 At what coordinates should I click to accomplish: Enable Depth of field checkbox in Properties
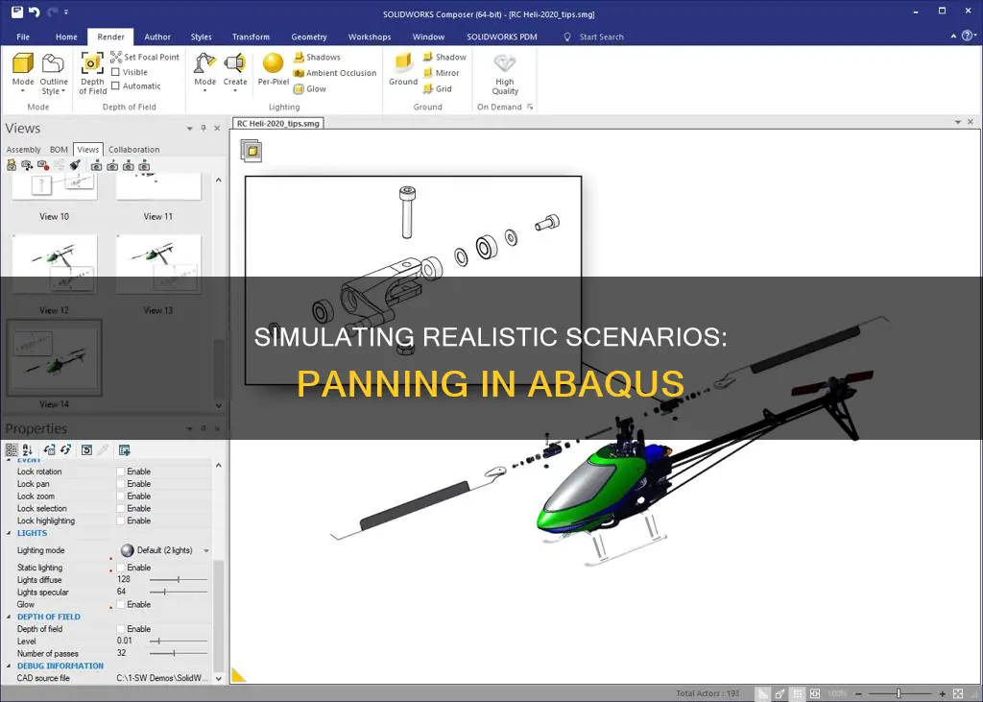[x=121, y=629]
